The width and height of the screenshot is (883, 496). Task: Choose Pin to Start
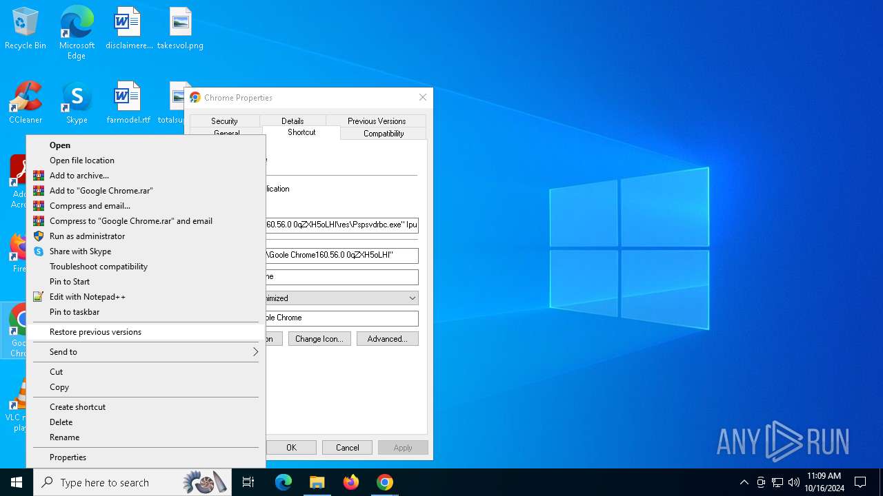[x=146, y=282]
